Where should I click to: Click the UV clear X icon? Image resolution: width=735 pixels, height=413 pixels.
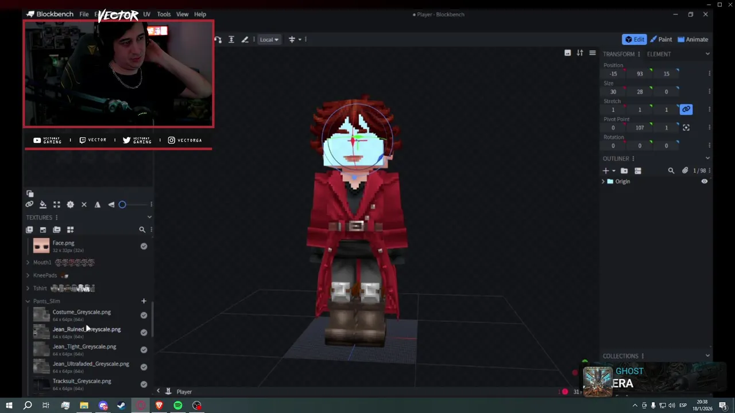coord(84,204)
